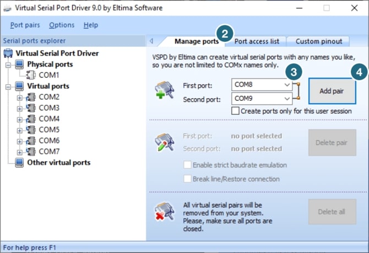
Task: Click the 'For help press F1' status text
Action: point(29,247)
